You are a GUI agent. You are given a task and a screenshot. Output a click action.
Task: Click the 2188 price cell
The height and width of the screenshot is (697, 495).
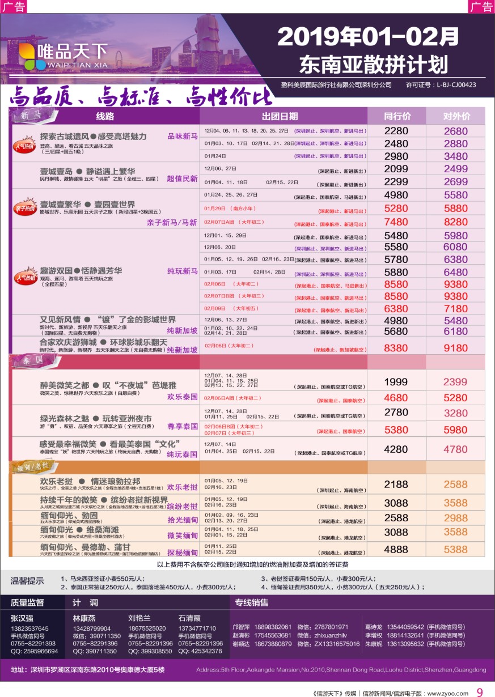[x=396, y=484]
